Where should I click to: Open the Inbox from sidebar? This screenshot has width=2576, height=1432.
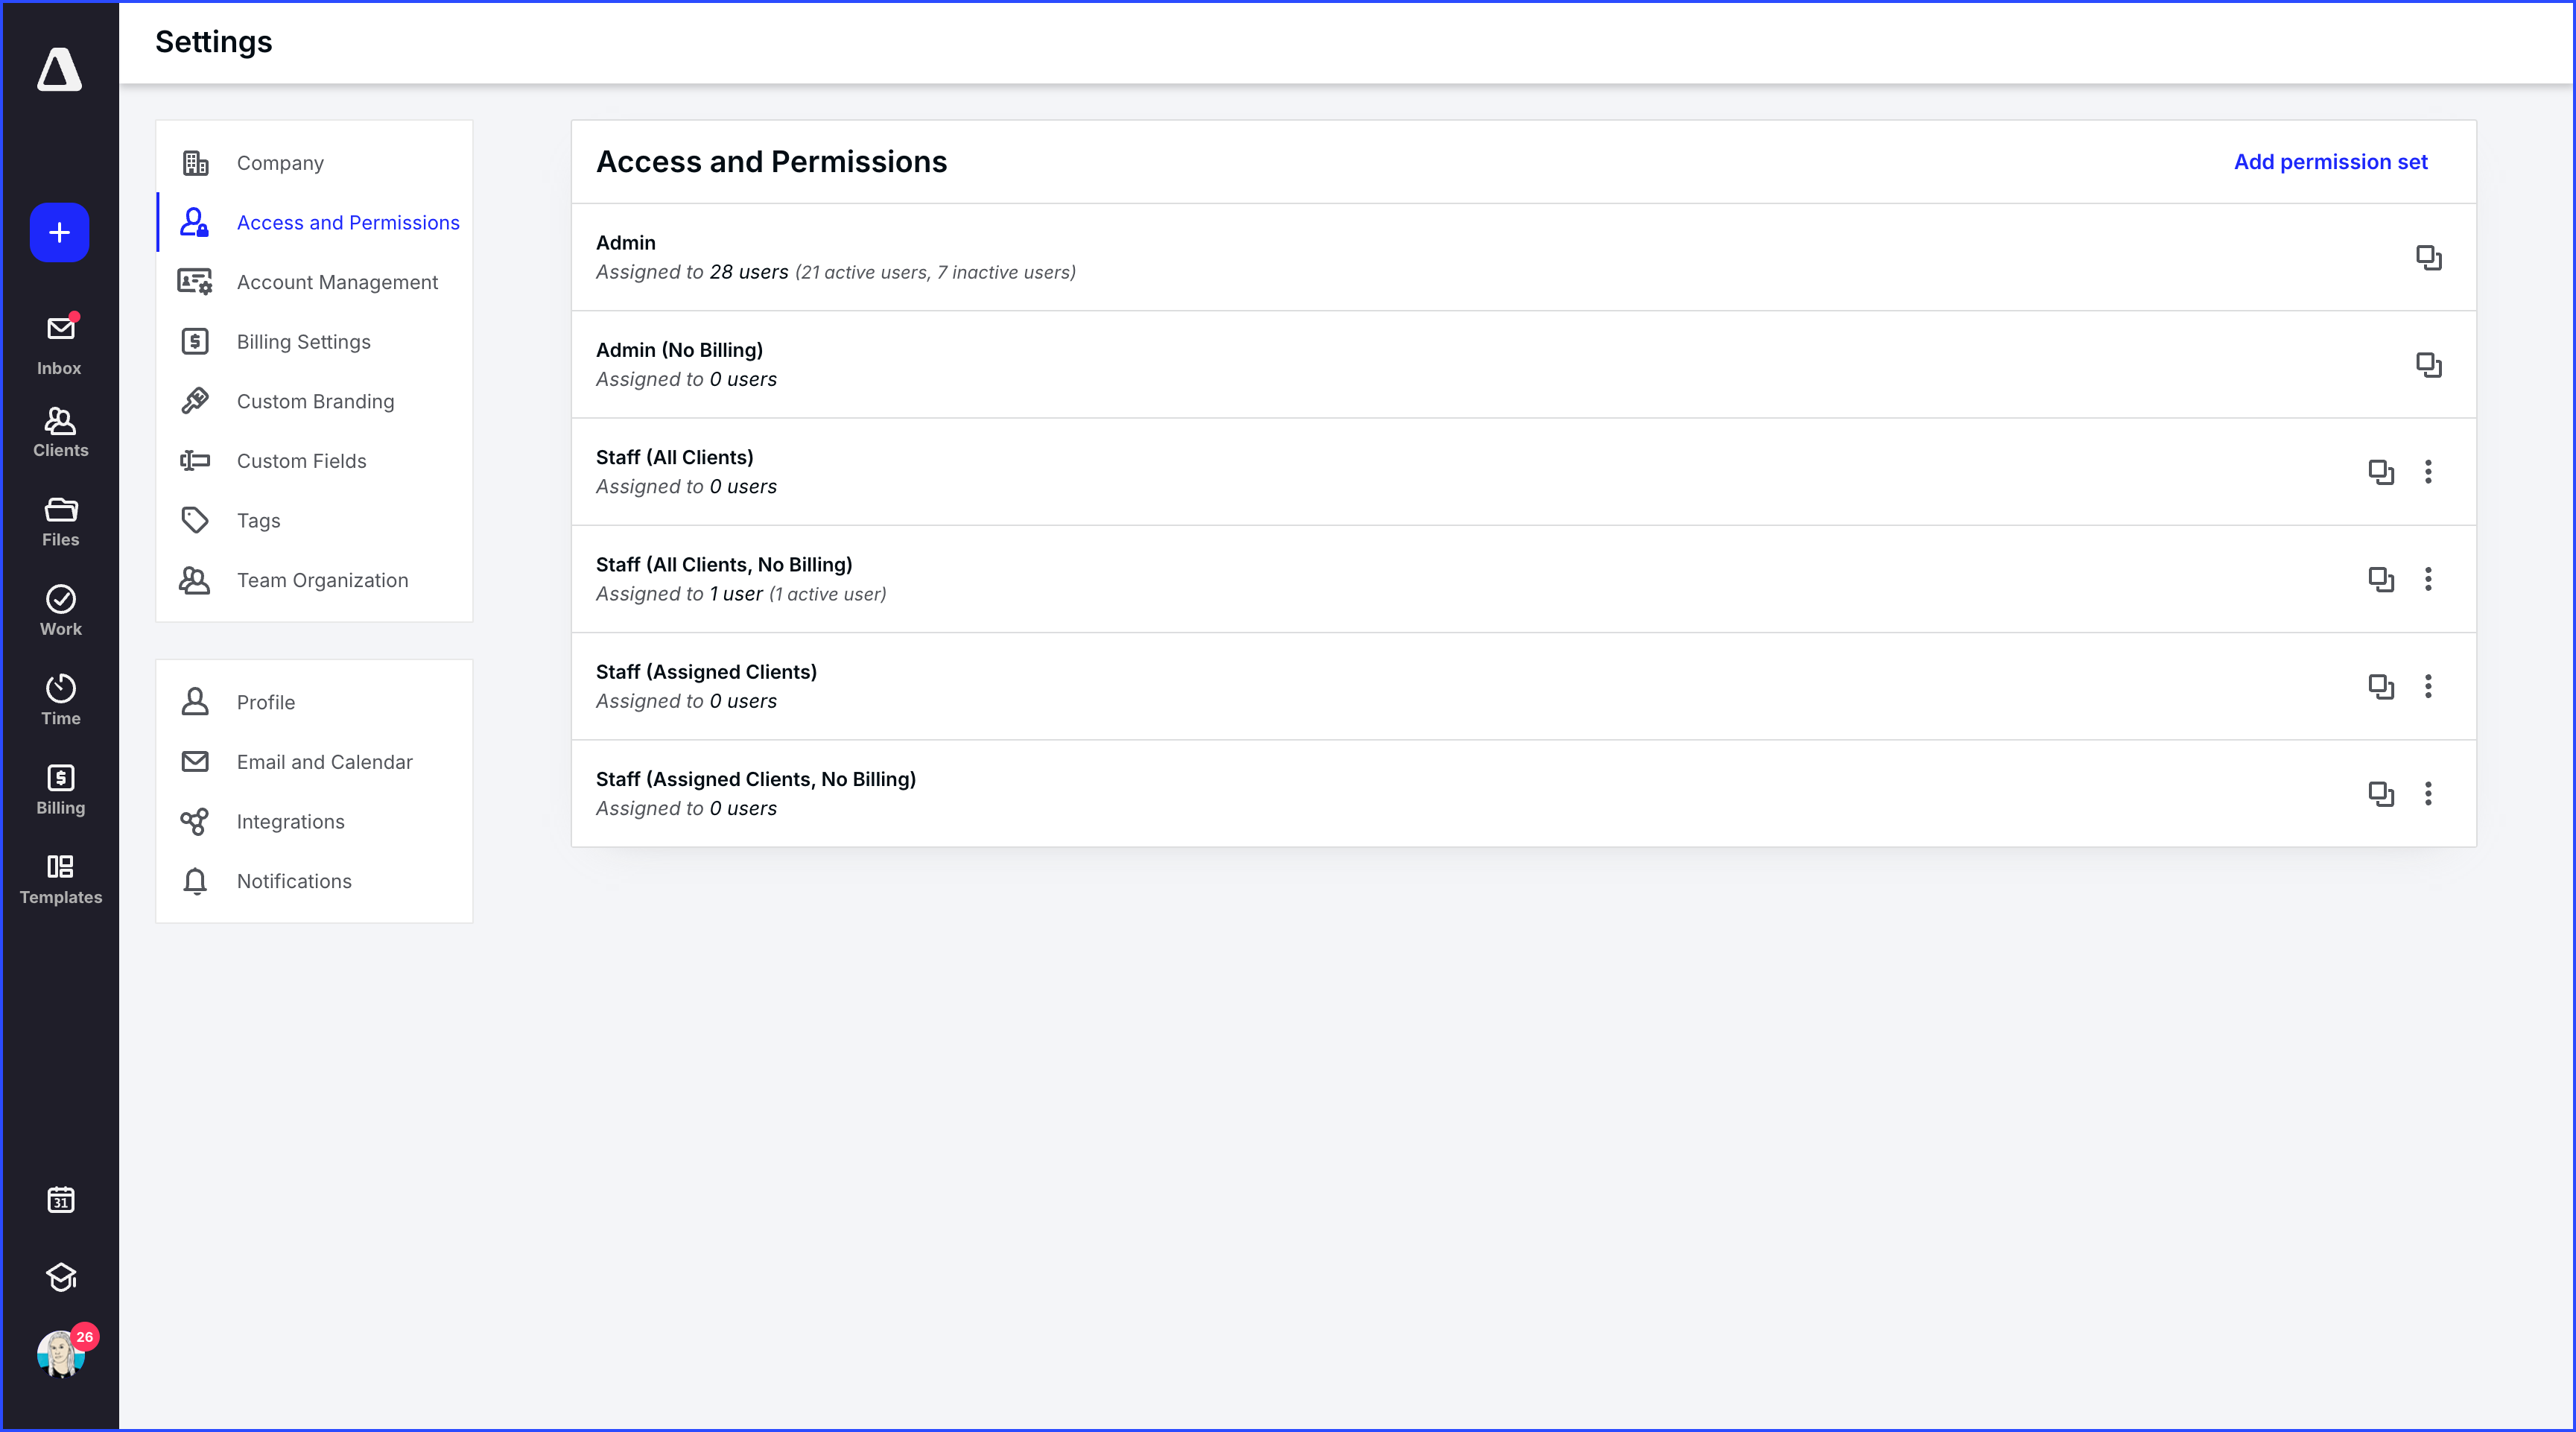click(x=60, y=343)
